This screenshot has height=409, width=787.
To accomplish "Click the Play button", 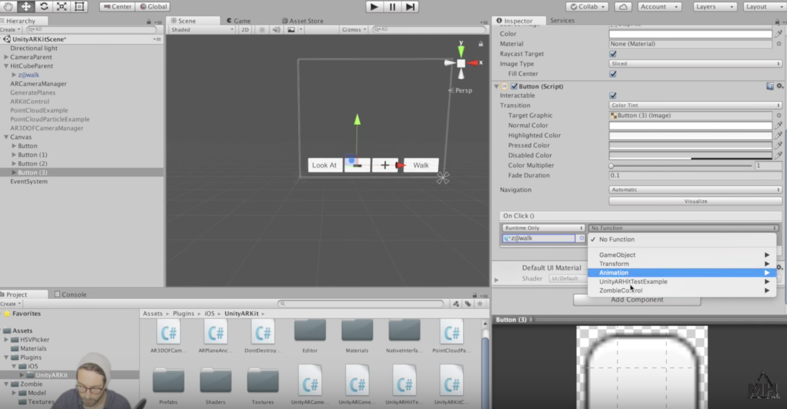I will point(374,7).
